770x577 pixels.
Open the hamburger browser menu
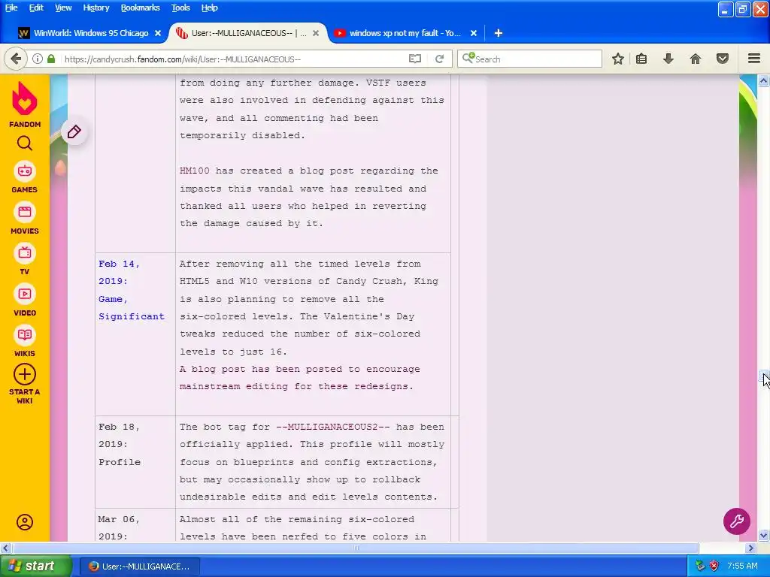tap(754, 59)
